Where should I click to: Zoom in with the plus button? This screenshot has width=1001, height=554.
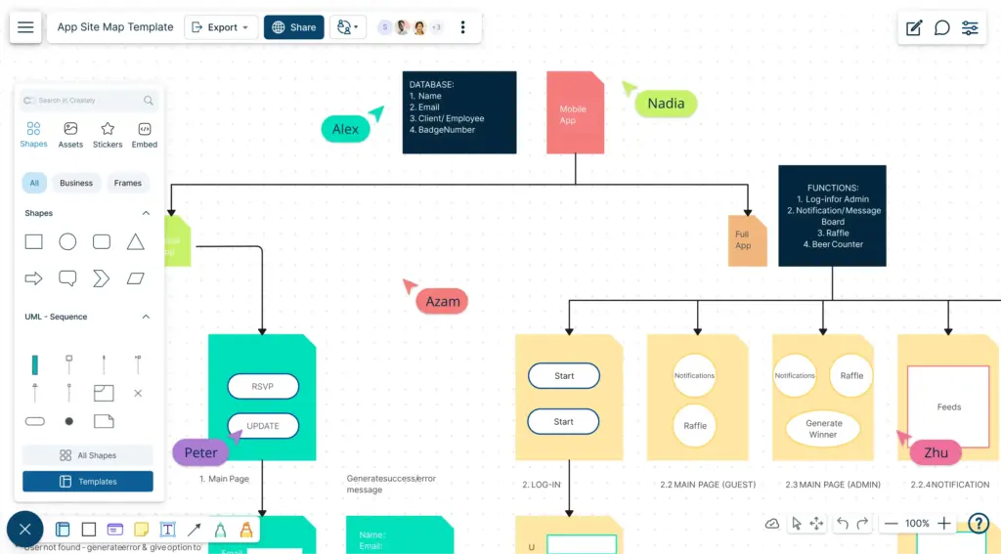(x=944, y=524)
